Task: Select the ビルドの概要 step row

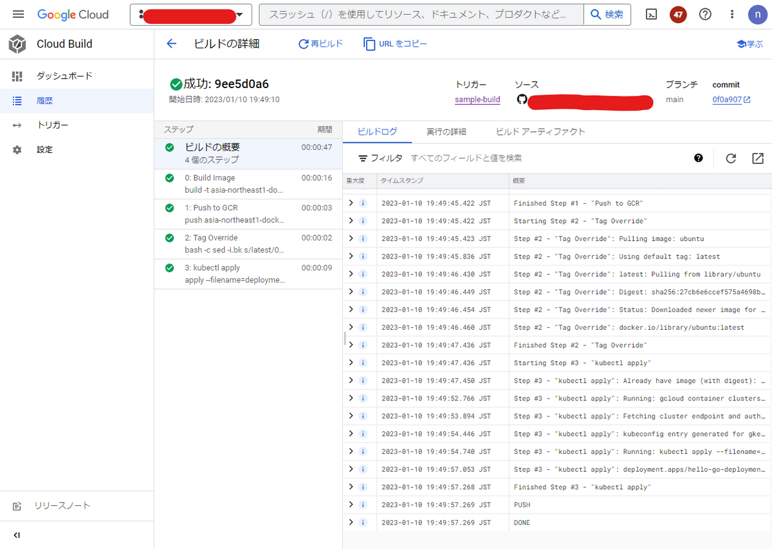Action: coord(248,154)
